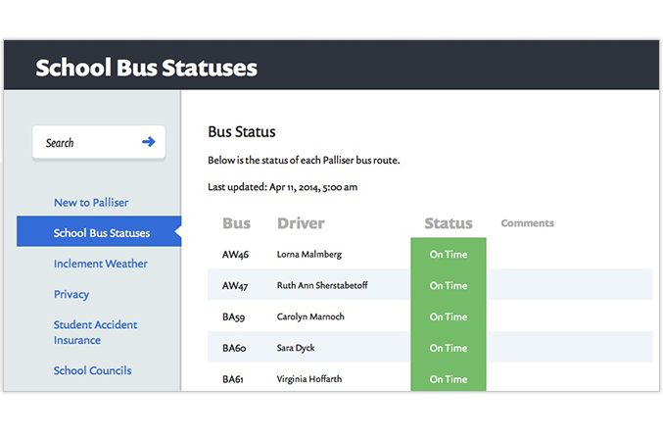Click the Comments column header
Image resolution: width=663 pixels, height=436 pixels.
click(x=527, y=223)
